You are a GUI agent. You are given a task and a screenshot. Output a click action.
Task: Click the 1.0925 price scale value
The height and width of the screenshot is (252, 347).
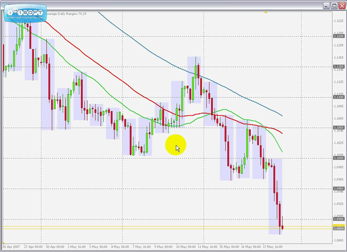338,204
